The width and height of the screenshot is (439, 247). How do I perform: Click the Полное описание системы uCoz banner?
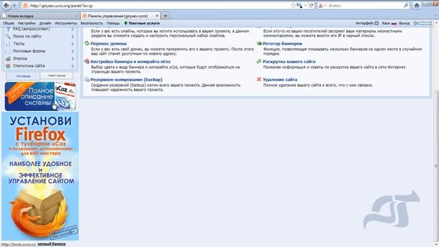40,96
